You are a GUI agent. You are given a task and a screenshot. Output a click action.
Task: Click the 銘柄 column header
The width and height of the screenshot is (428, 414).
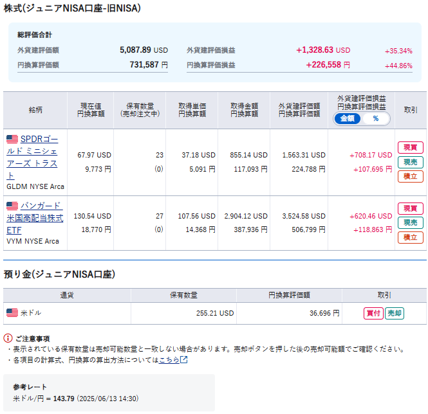pos(35,110)
